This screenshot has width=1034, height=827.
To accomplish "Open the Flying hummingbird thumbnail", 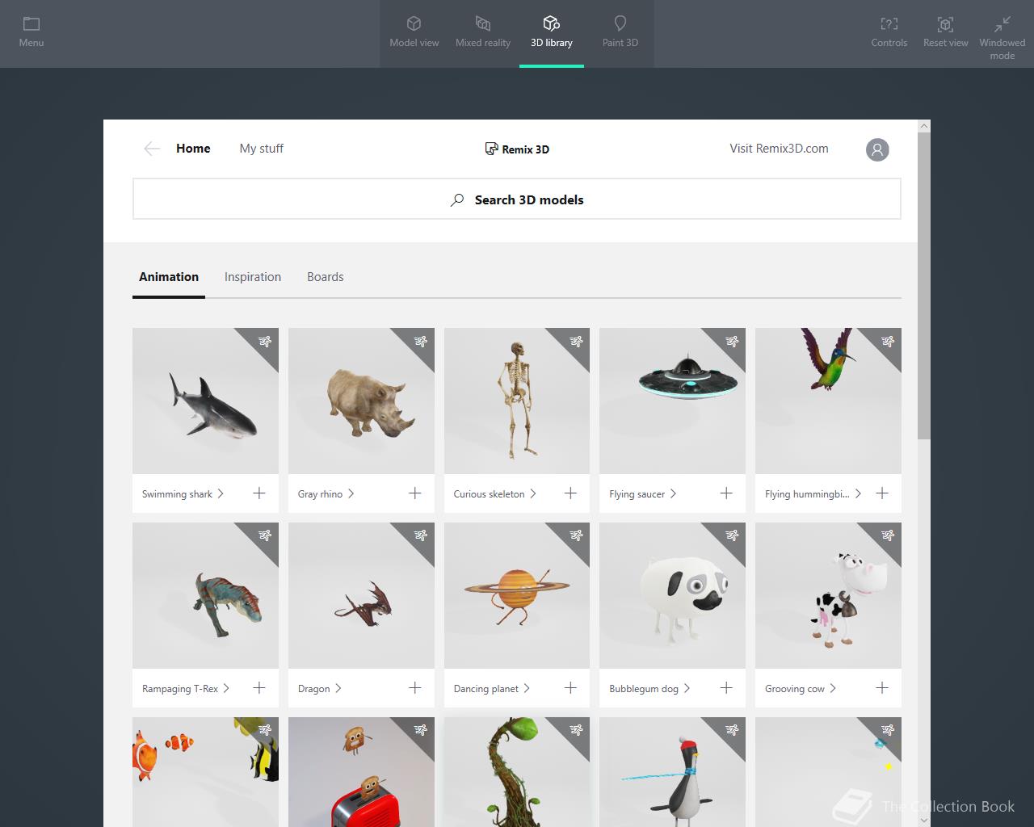I will 828,401.
